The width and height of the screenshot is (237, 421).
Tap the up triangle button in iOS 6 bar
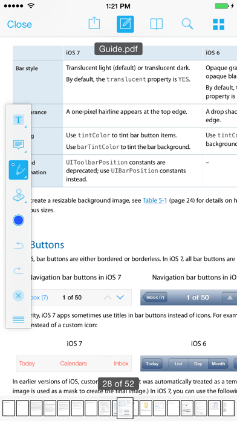pyautogui.click(x=230, y=297)
